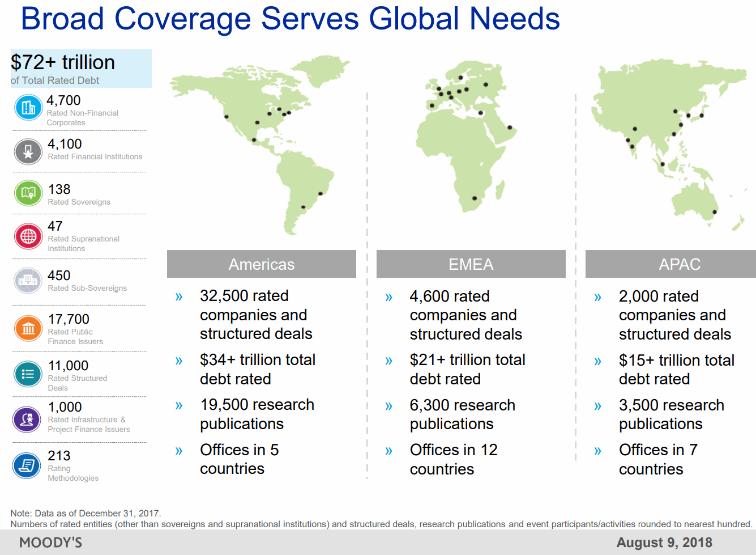Click the 213 figure
Image resolution: width=756 pixels, height=555 pixels.
59,456
